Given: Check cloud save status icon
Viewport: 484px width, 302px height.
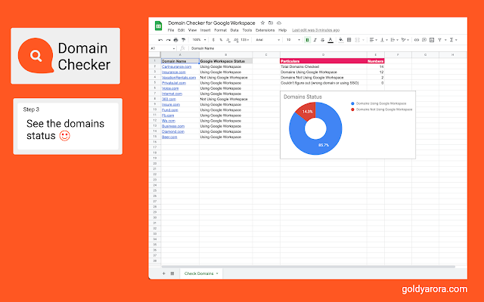Looking at the screenshot, I should pyautogui.click(x=279, y=23).
